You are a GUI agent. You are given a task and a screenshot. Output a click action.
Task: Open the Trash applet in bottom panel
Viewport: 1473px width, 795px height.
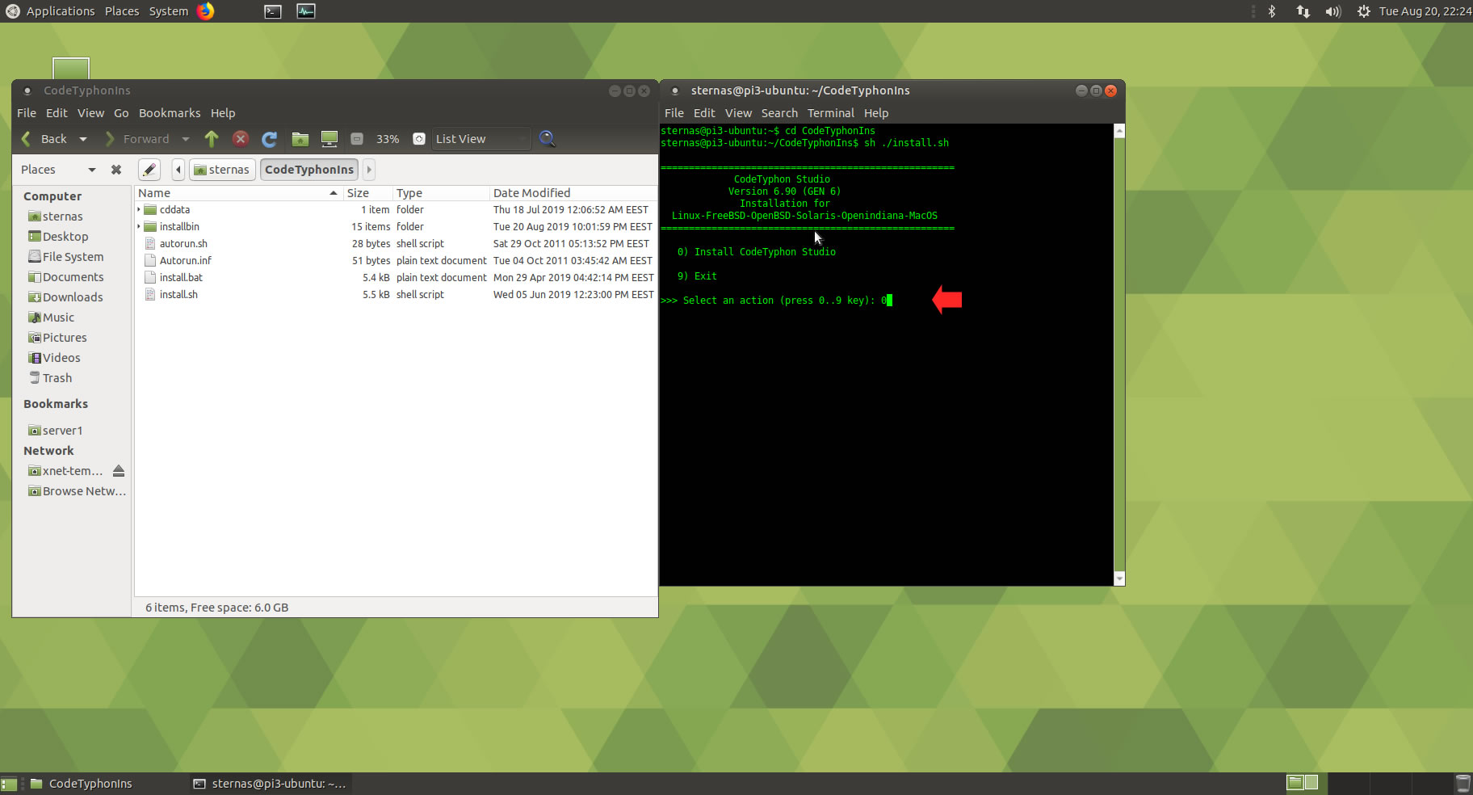(1463, 783)
